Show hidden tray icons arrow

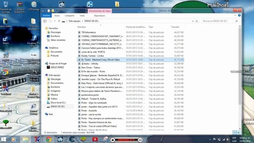click(210, 139)
